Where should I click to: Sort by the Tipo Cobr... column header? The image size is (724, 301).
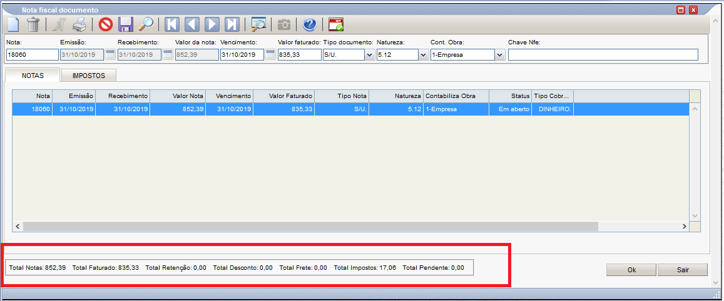[x=553, y=96]
